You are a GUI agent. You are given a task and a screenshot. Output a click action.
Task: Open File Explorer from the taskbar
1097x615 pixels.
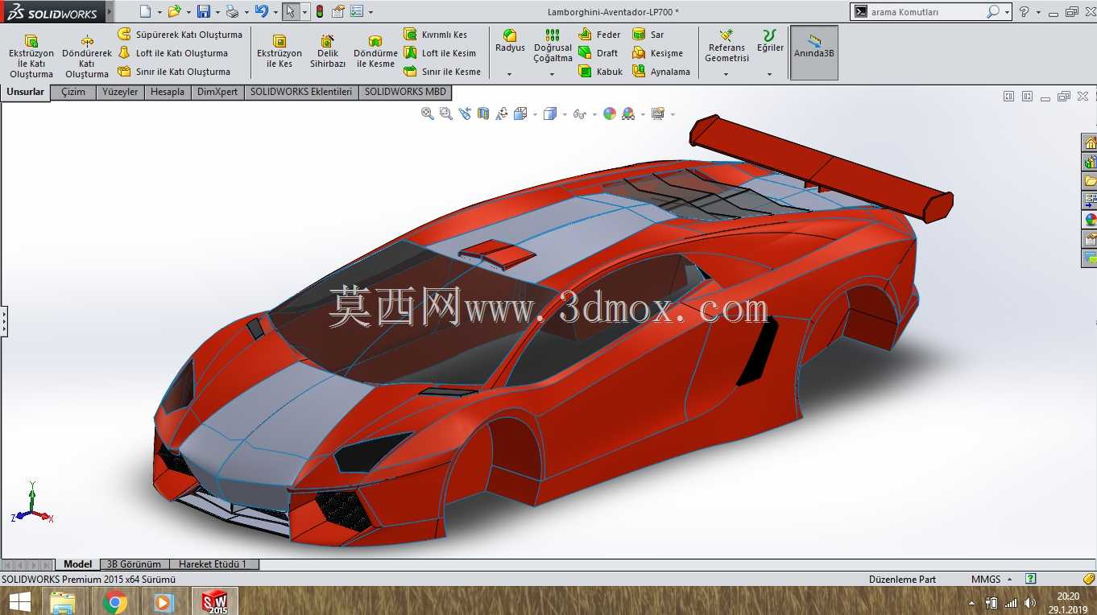[x=63, y=601]
